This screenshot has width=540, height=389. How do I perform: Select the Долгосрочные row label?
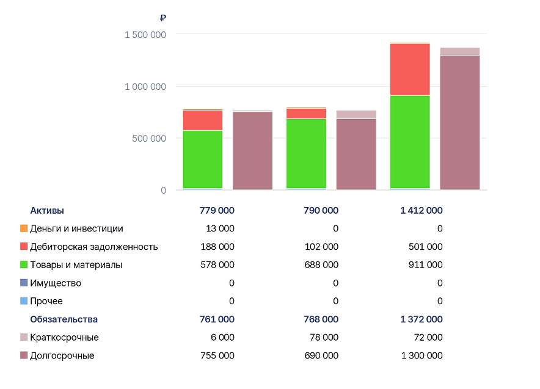[62, 355]
